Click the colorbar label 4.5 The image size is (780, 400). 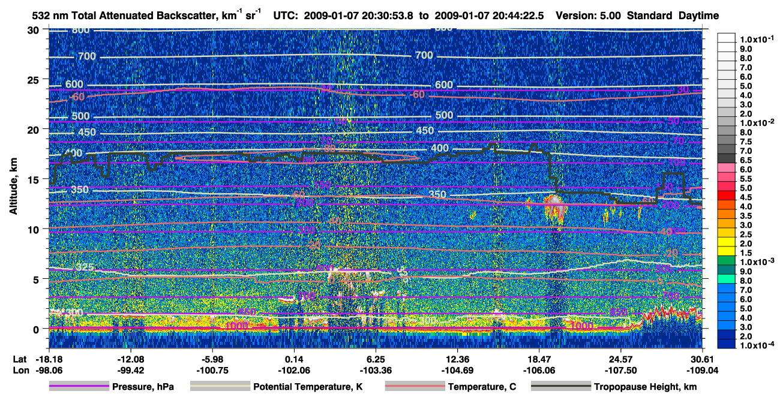(746, 197)
